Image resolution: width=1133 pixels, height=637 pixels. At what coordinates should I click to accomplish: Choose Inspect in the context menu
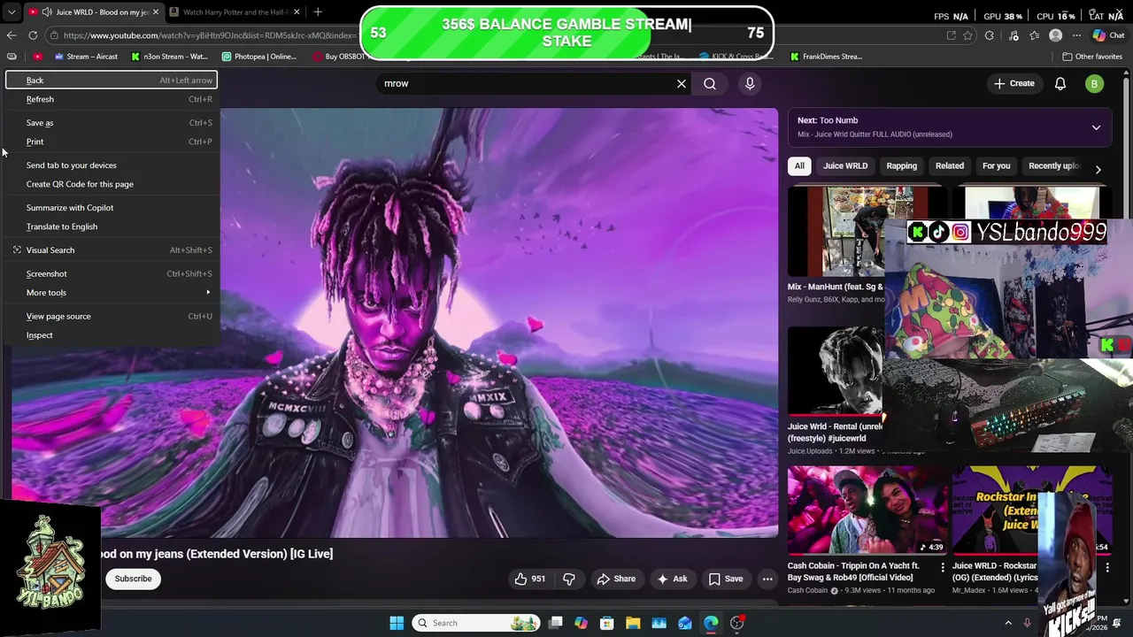click(x=111, y=335)
